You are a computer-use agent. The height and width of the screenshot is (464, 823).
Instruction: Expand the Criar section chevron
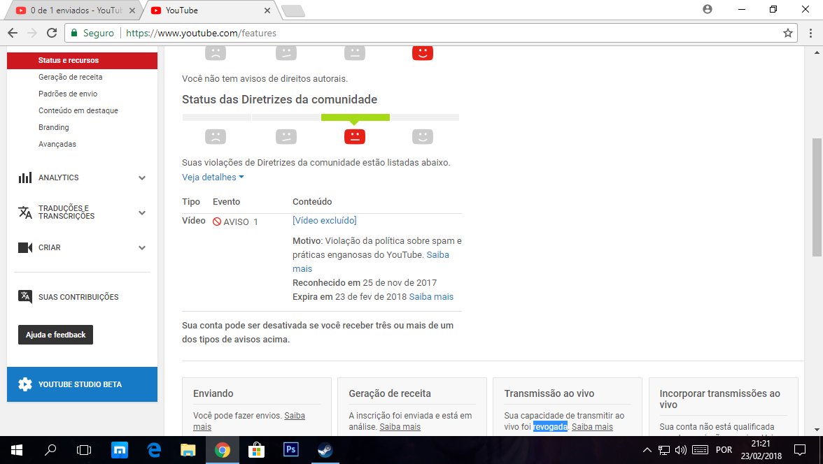point(142,247)
